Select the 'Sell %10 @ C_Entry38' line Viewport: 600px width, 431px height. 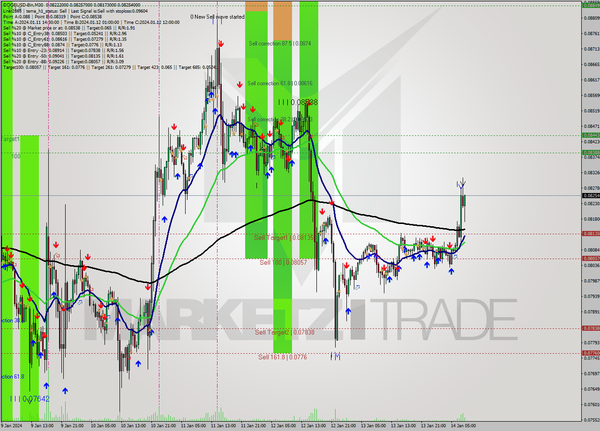(65, 33)
